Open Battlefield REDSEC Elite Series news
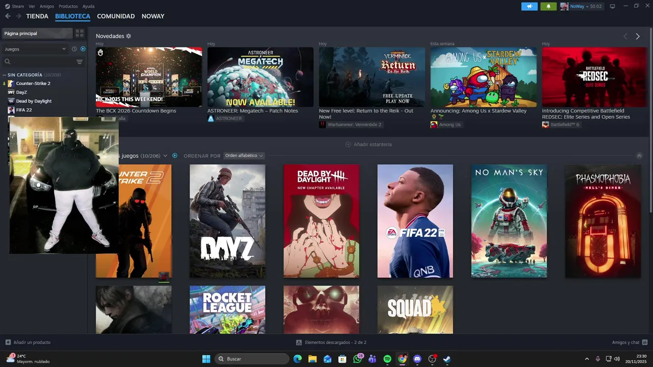The image size is (653, 367). click(595, 77)
